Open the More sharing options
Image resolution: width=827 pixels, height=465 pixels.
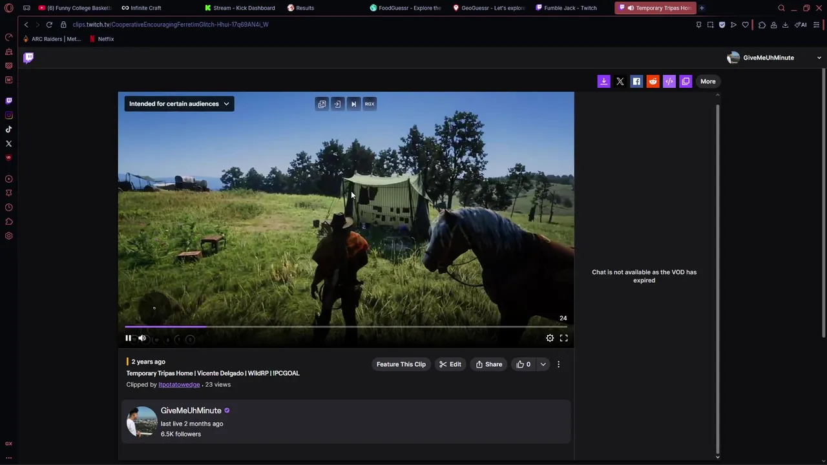coord(708,81)
